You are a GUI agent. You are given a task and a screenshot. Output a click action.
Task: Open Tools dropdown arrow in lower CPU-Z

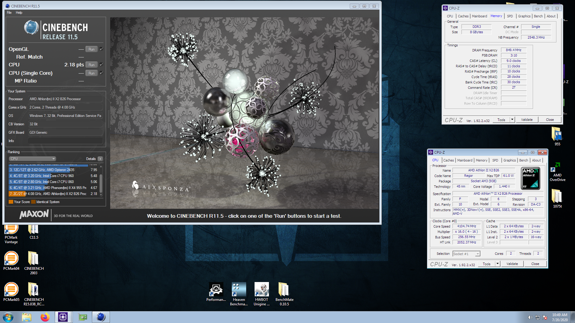coord(497,264)
